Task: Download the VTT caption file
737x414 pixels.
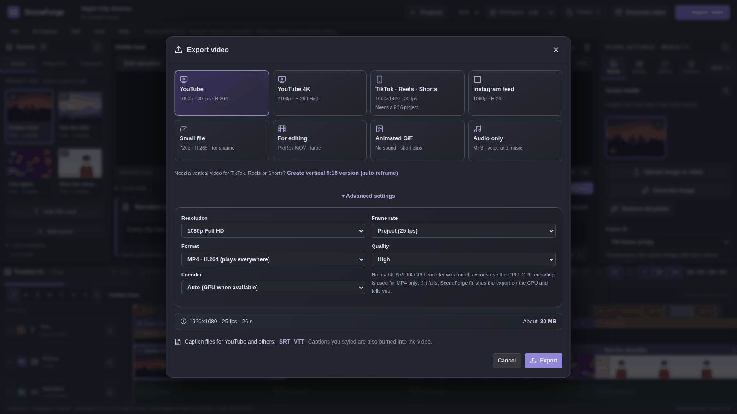Action: tap(299, 342)
